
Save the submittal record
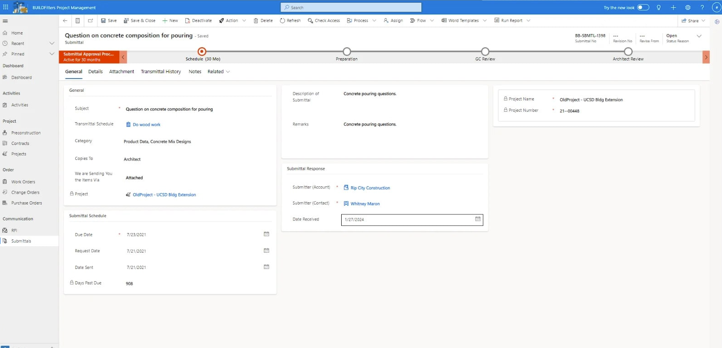click(x=109, y=20)
